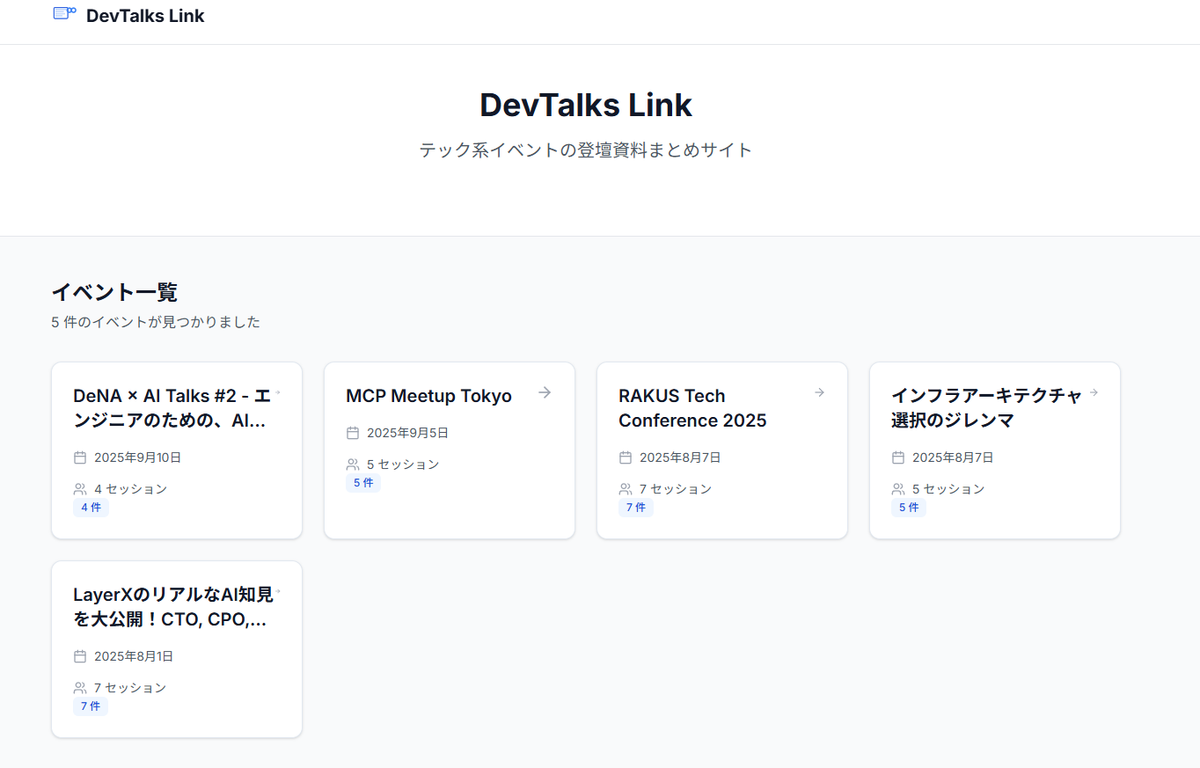The height and width of the screenshot is (768, 1200).
Task: Click calendar icon on RAKUS Tech Conference card
Action: point(626,457)
